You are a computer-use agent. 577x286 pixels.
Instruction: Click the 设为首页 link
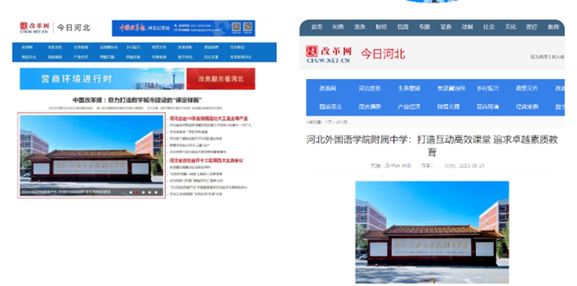[539, 57]
